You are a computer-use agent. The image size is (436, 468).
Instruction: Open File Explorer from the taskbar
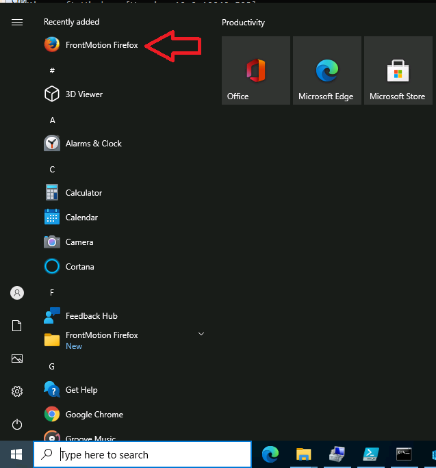(x=304, y=454)
